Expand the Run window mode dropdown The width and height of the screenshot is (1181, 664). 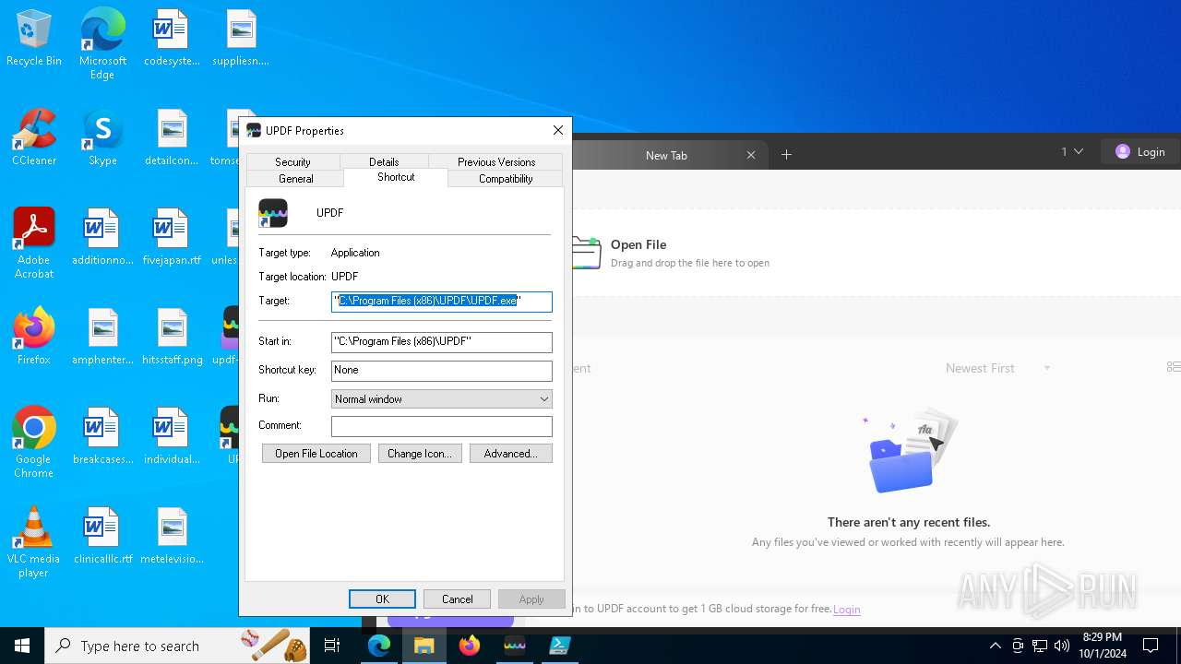[544, 398]
